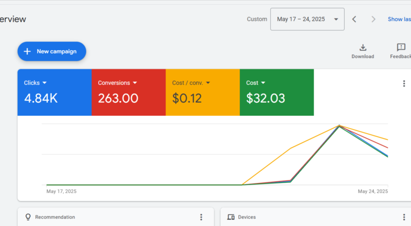Image resolution: width=411 pixels, height=226 pixels.
Task: Click the Download icon
Action: click(363, 48)
